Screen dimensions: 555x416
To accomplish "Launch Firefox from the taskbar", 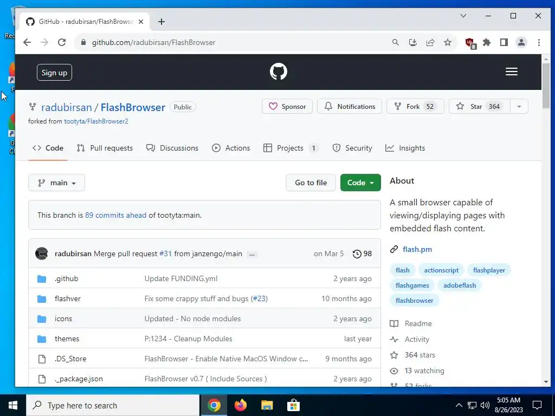I will coord(240,405).
